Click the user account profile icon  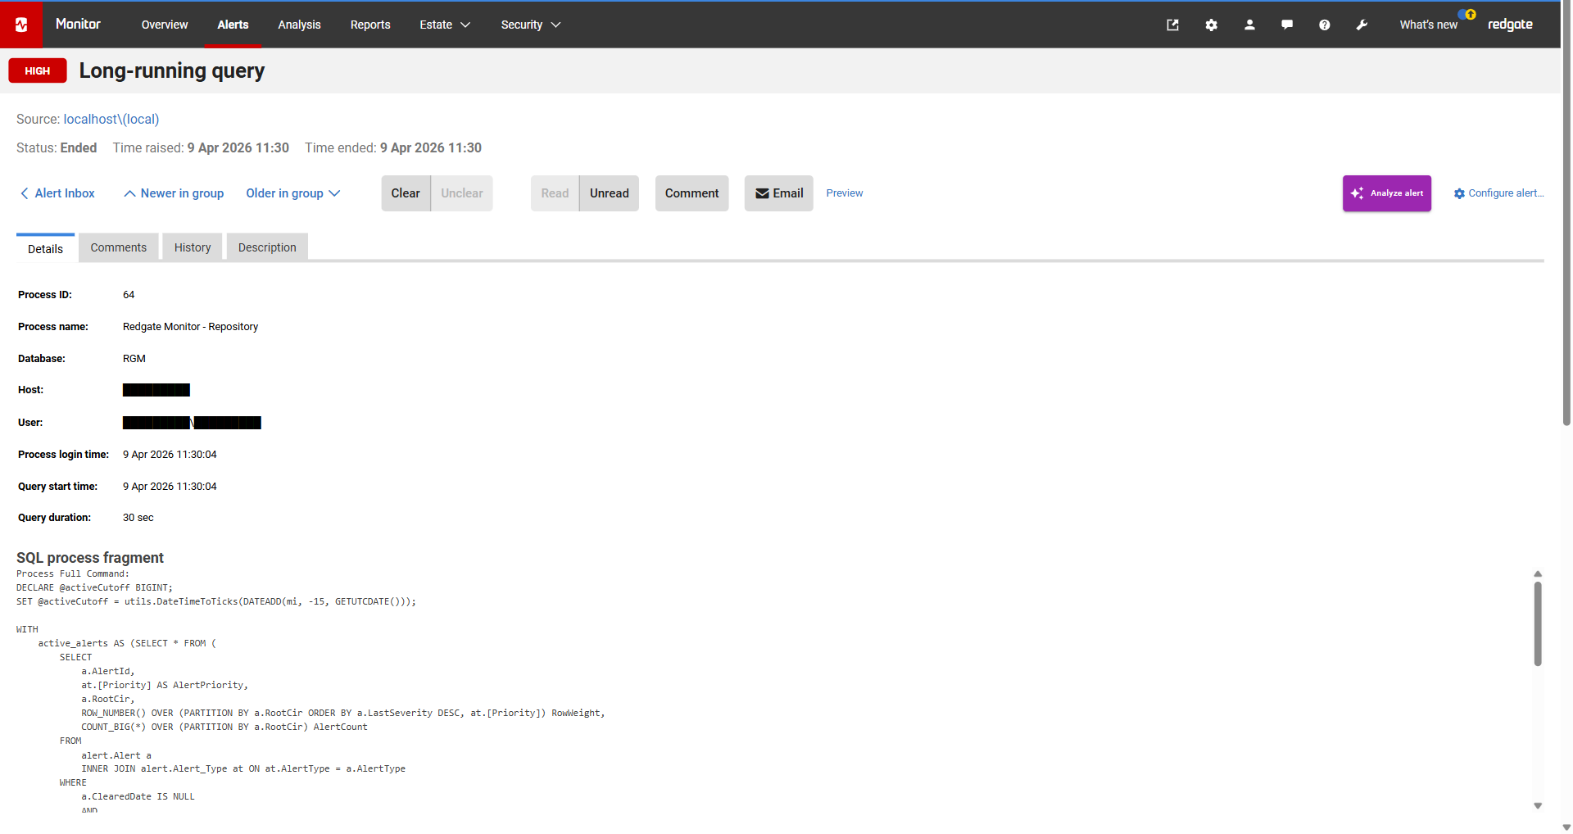tap(1249, 25)
